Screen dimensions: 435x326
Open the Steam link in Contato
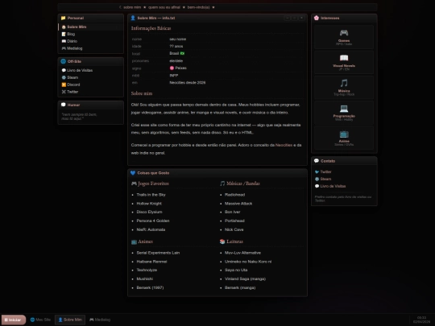coord(325,179)
